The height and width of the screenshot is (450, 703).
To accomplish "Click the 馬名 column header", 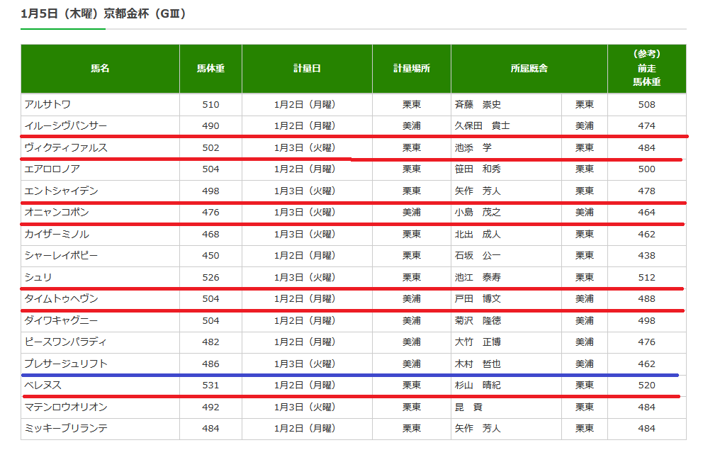I will pos(100,69).
